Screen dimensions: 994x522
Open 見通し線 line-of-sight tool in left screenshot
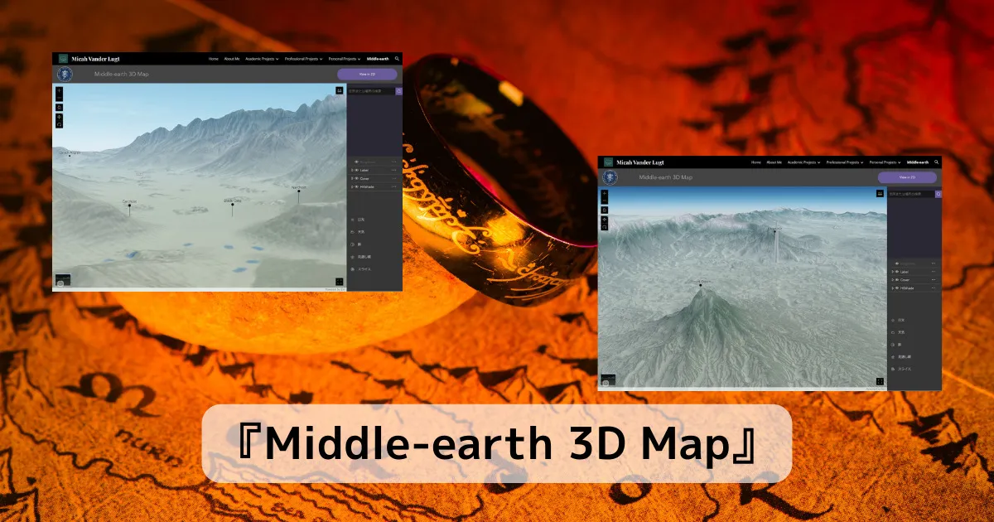[x=363, y=257]
